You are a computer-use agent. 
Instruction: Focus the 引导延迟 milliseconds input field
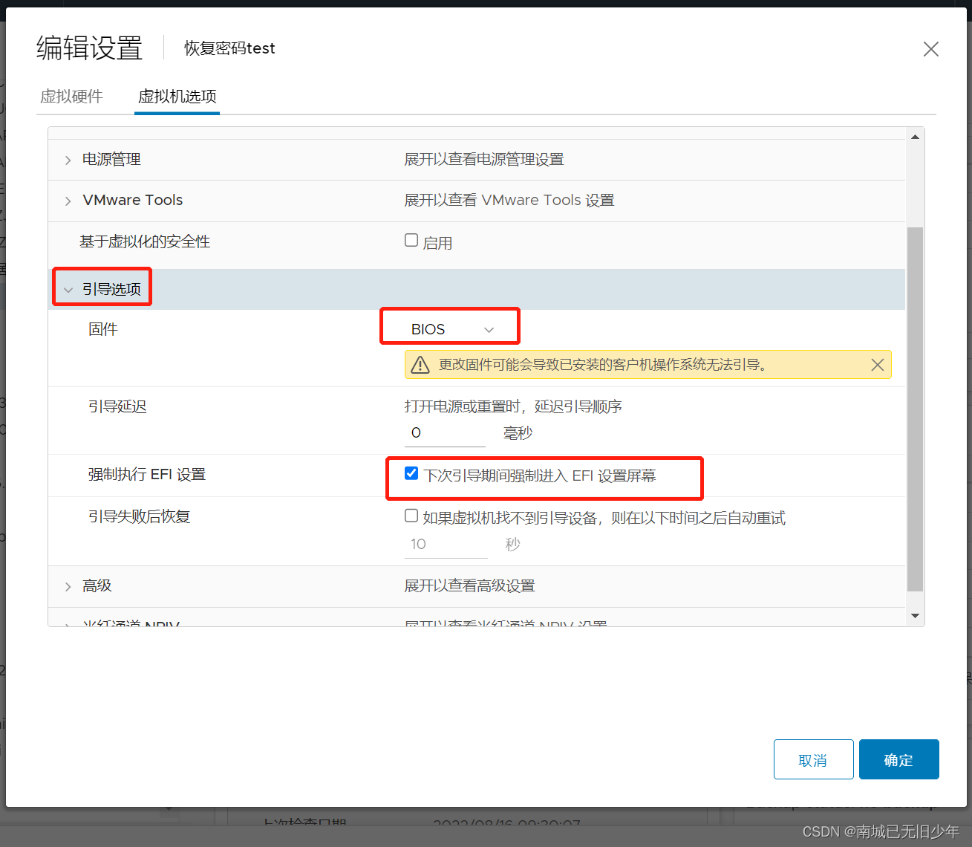click(445, 433)
